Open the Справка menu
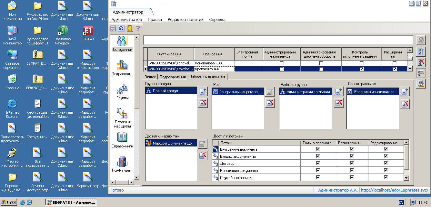The height and width of the screenshot is (207, 431). click(217, 19)
